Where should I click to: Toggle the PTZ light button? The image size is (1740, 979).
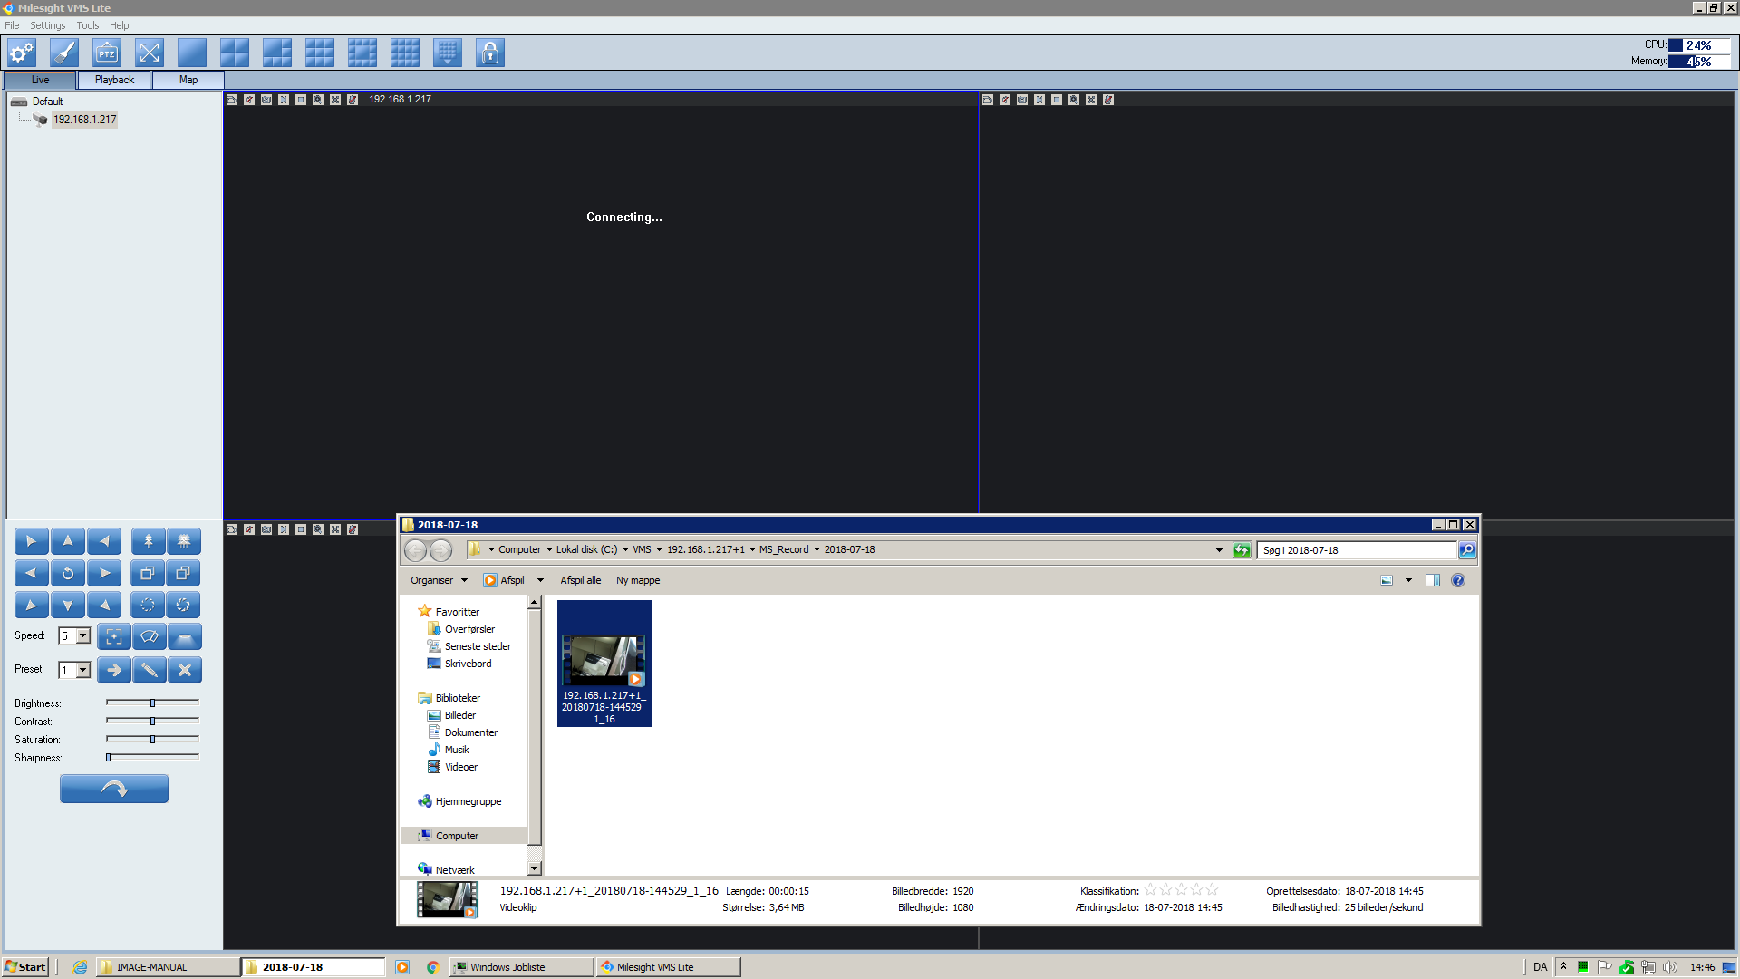point(185,637)
